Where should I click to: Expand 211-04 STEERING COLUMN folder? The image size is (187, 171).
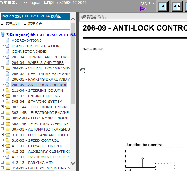point(2,90)
